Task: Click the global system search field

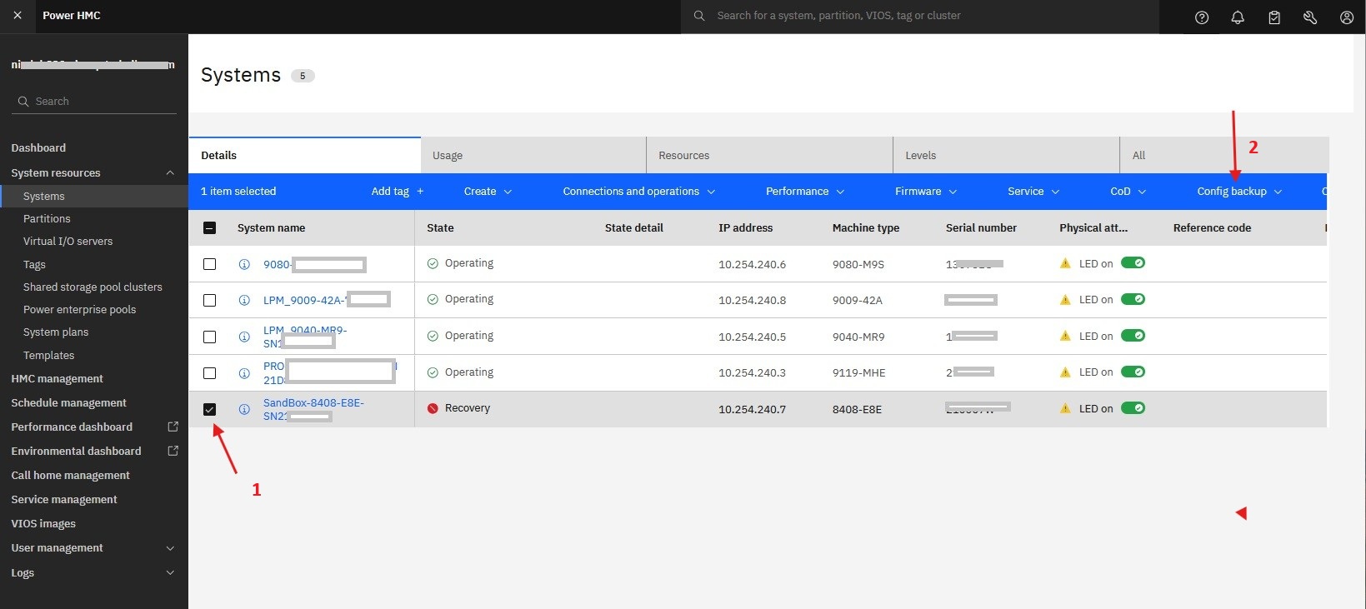Action: (x=920, y=16)
